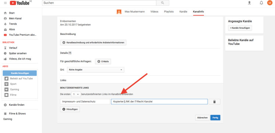Click into the Suchen search field

(x=99, y=3)
